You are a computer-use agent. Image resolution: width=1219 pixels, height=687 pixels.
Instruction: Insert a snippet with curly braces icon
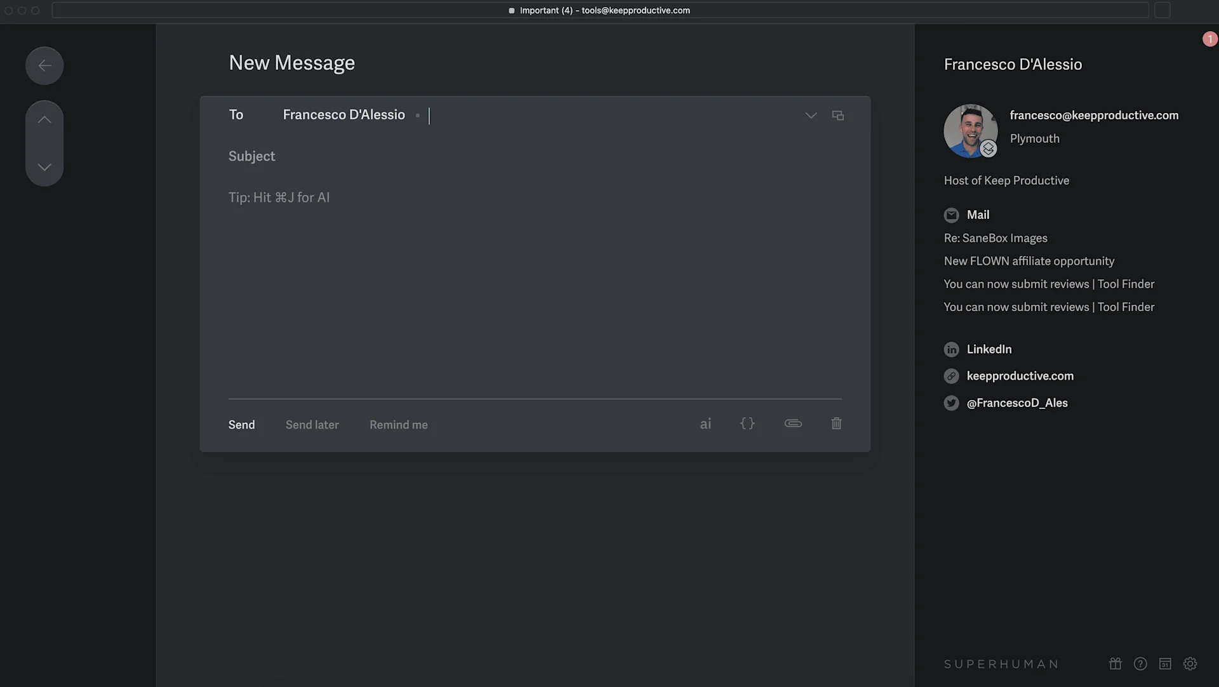tap(747, 424)
